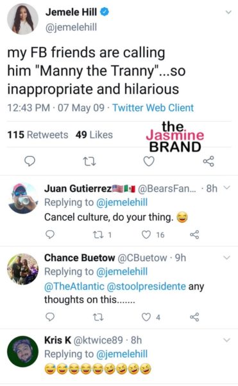The width and height of the screenshot is (238, 386).
Task: Expand options chevron on Juan Gutierrez's reply
Action: (x=228, y=188)
